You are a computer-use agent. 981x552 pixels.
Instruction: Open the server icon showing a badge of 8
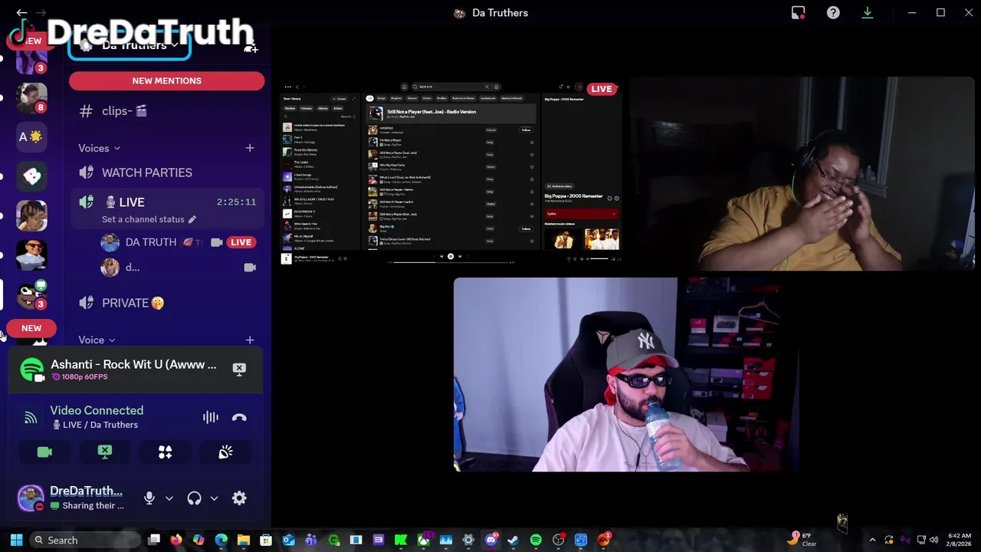(x=31, y=97)
